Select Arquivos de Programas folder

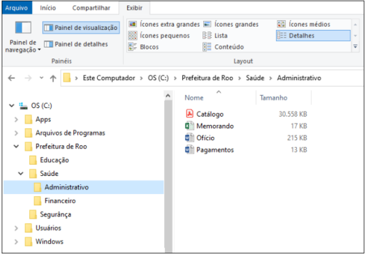tap(70, 133)
